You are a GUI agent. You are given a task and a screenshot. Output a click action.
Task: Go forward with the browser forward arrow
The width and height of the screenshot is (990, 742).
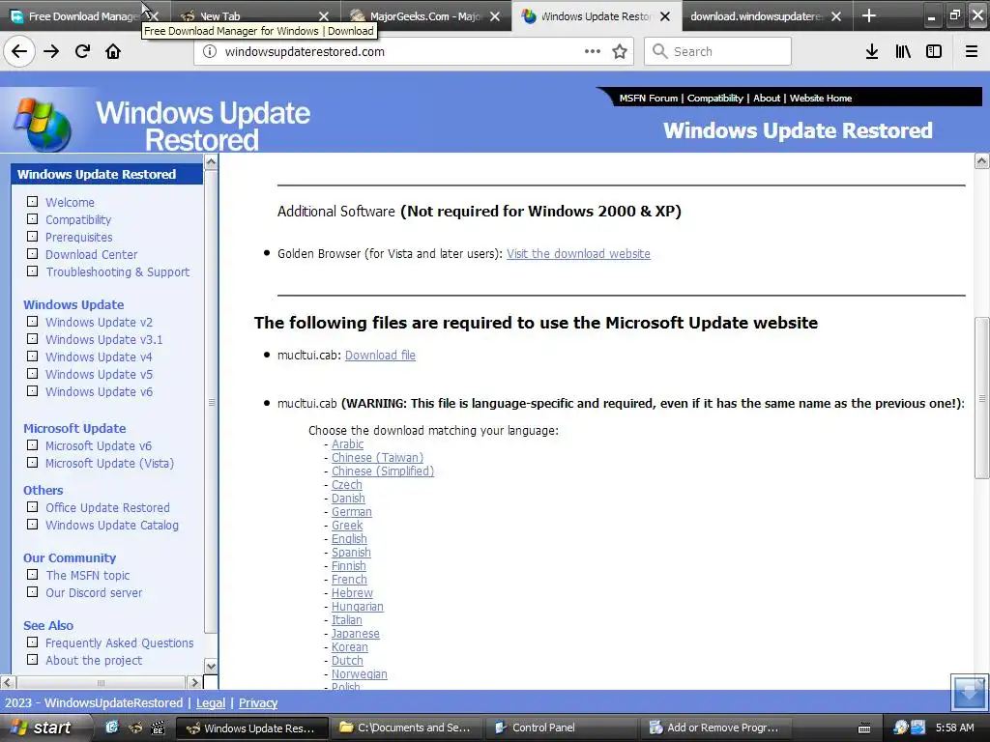pyautogui.click(x=51, y=52)
